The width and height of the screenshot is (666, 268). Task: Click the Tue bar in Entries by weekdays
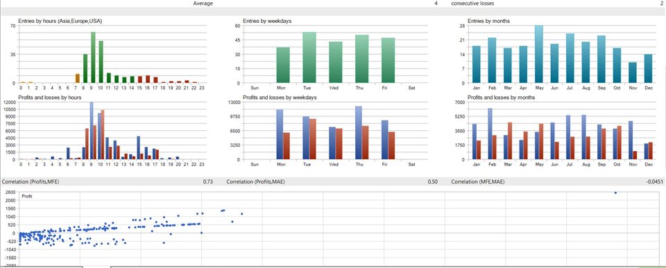[x=309, y=57]
